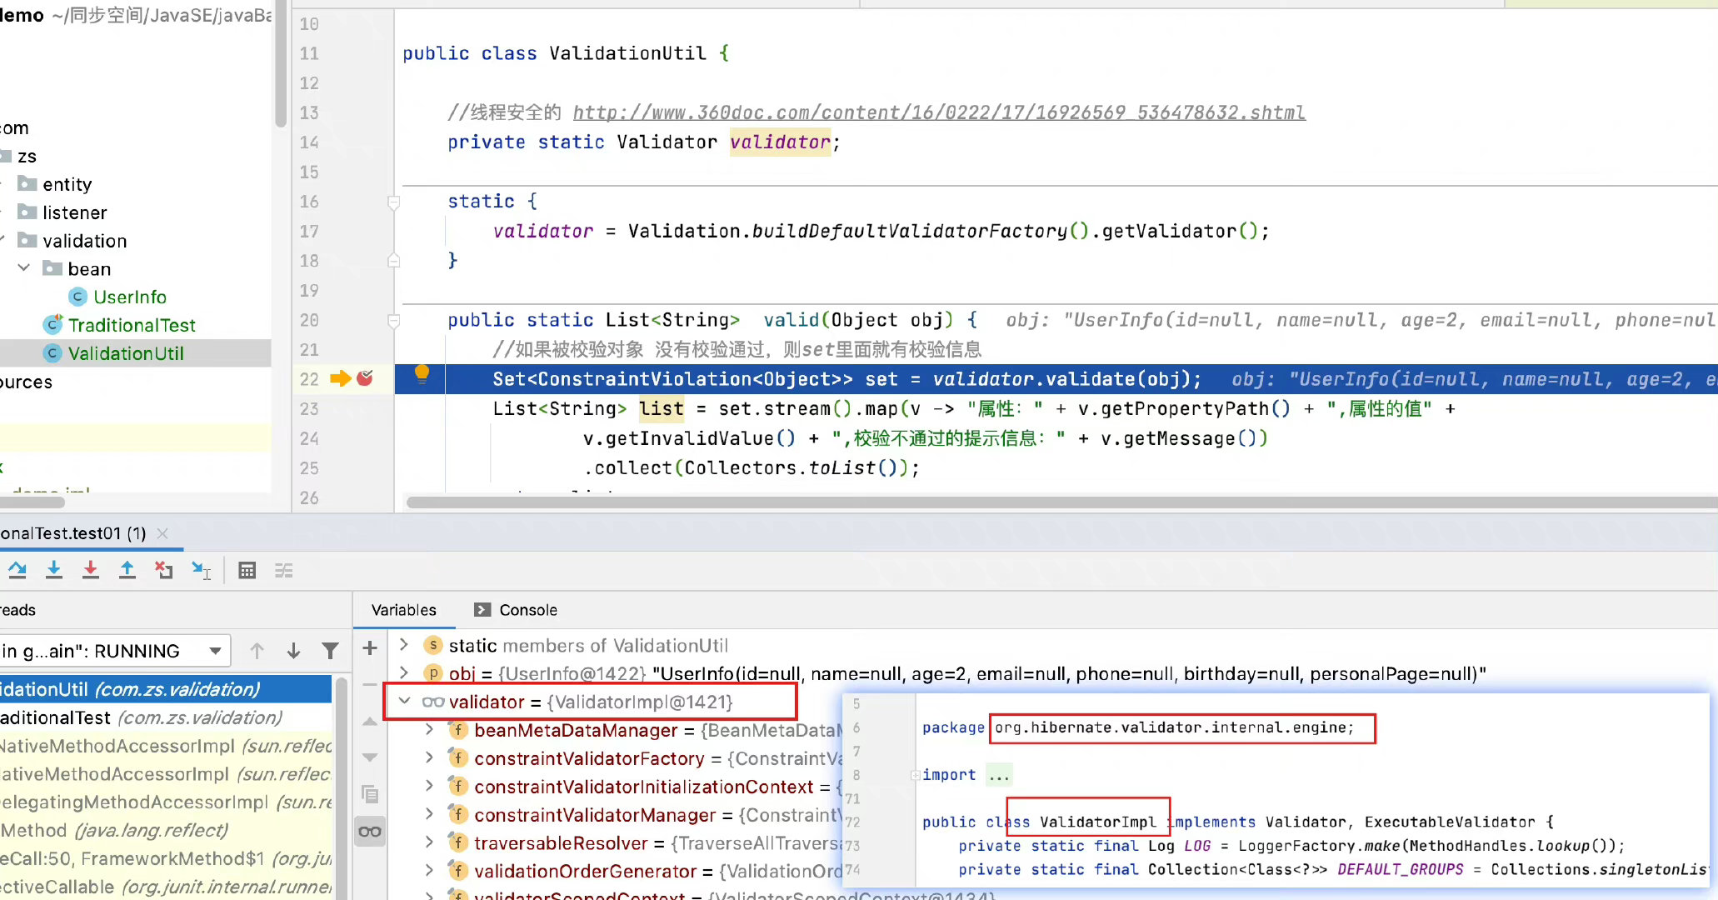Click the red Force Step Into icon
1718x900 pixels.
click(x=91, y=570)
